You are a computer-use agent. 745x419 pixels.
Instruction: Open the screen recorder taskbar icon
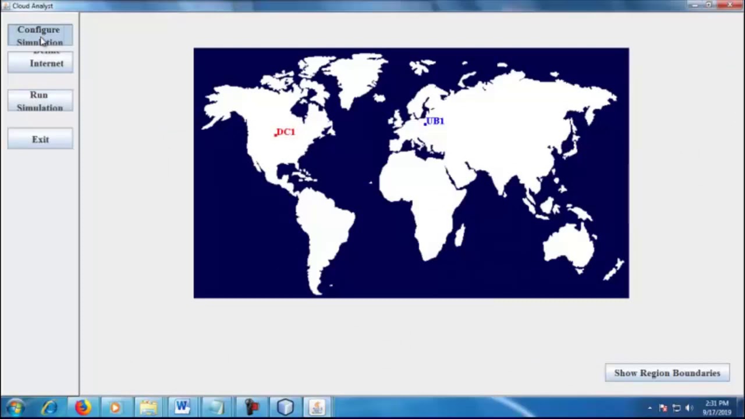coord(251,407)
